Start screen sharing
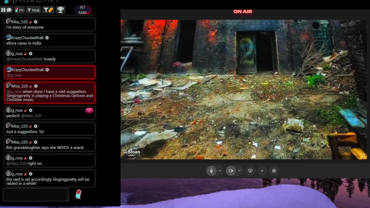The width and height of the screenshot is (370, 208). 250,171
